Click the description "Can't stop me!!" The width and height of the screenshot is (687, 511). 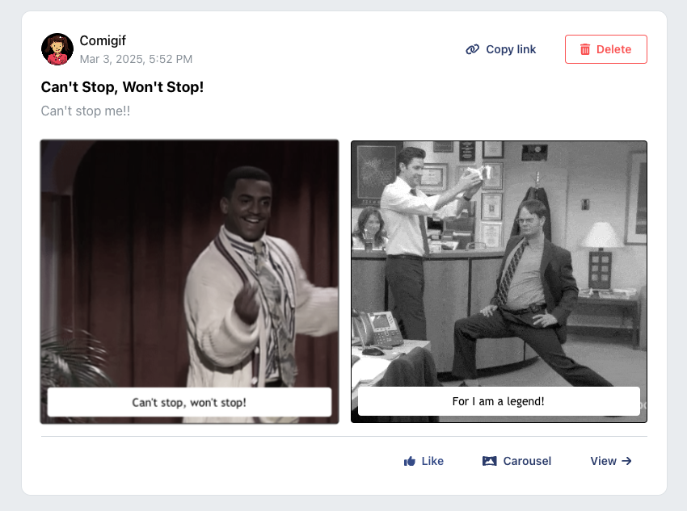click(86, 111)
